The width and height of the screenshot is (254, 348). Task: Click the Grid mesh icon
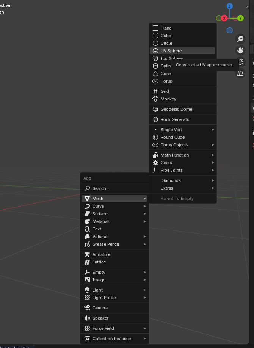coord(155,91)
